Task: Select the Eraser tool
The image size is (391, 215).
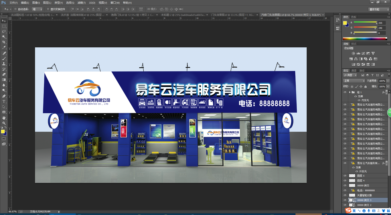Action: tap(4, 75)
